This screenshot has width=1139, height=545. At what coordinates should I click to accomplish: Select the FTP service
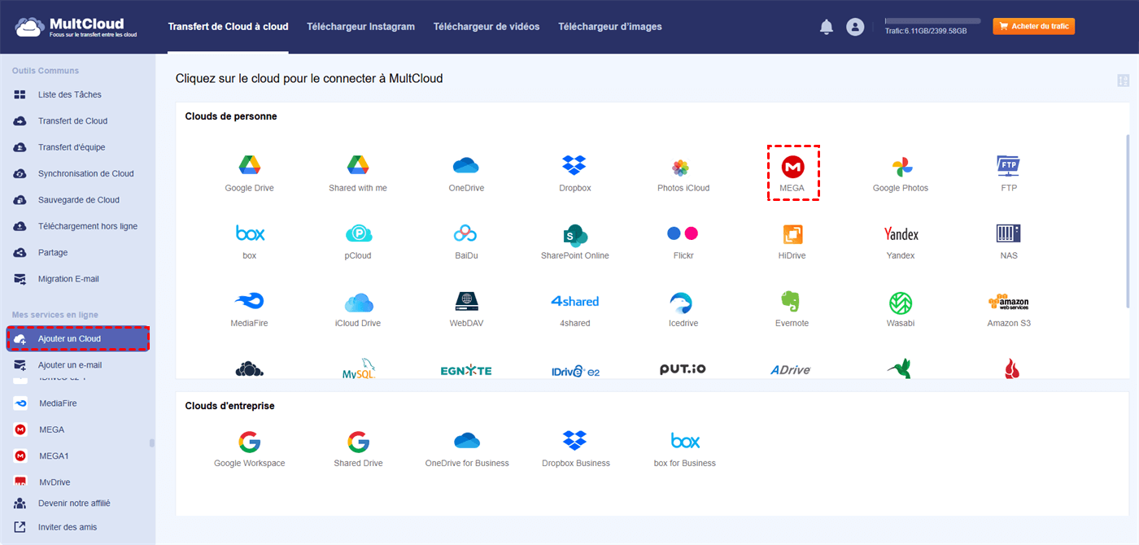pos(1009,173)
